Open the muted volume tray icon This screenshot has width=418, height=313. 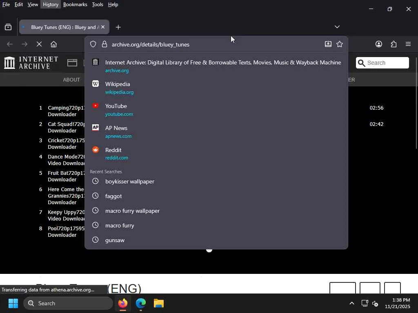pyautogui.click(x=375, y=303)
